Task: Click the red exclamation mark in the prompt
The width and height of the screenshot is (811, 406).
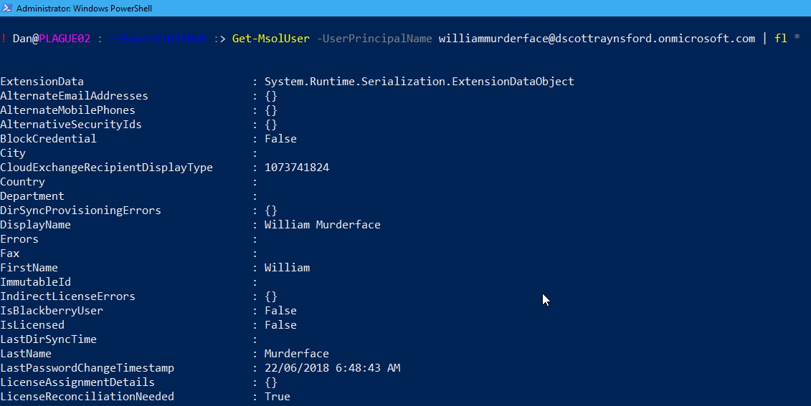Action: point(3,38)
